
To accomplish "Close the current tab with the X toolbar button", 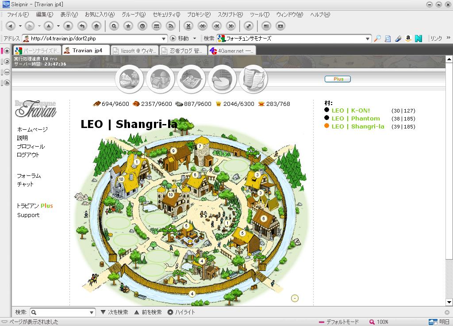I will click(x=188, y=26).
